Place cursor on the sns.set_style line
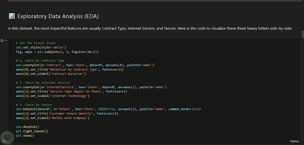This screenshot has height=145, width=304. [41, 47]
